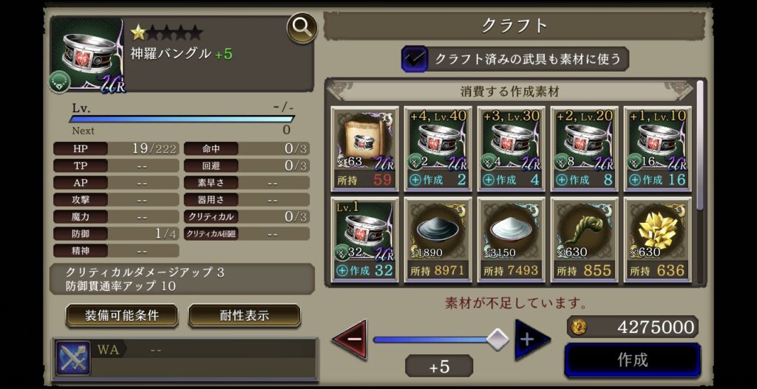Show 耐性表示 resistance display
Image resolution: width=757 pixels, height=389 pixels.
click(x=244, y=316)
